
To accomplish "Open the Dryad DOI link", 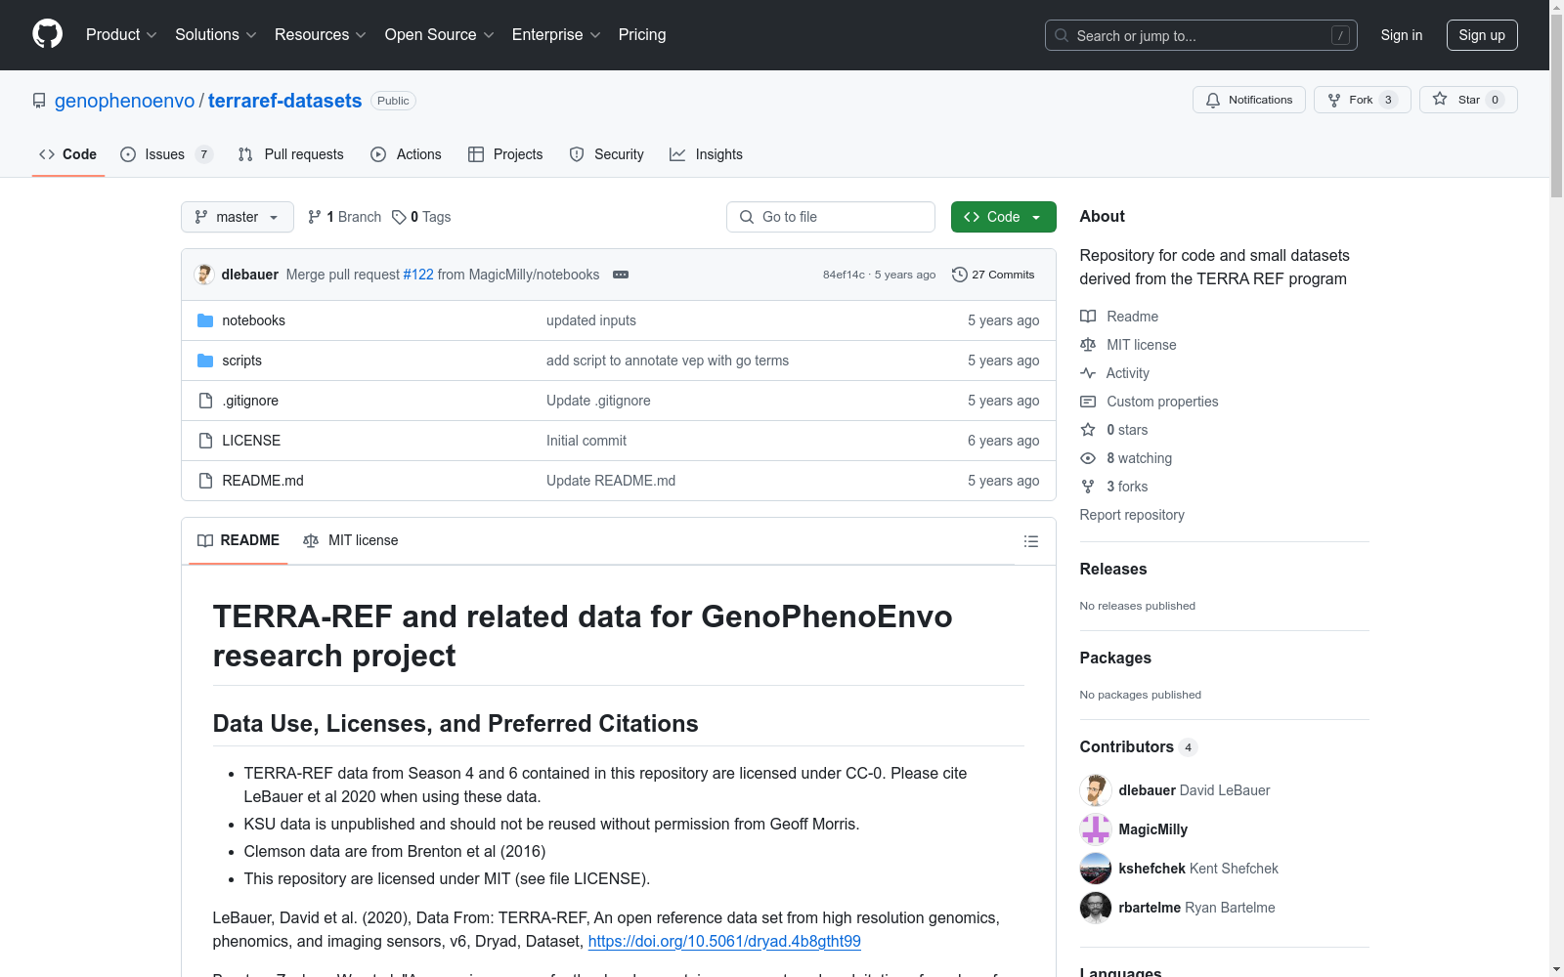I will (x=724, y=941).
